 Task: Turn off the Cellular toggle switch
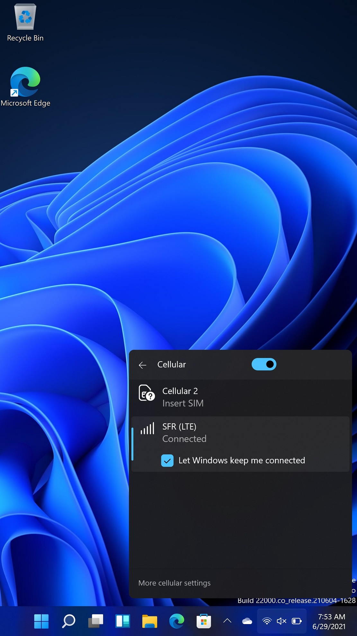point(263,364)
